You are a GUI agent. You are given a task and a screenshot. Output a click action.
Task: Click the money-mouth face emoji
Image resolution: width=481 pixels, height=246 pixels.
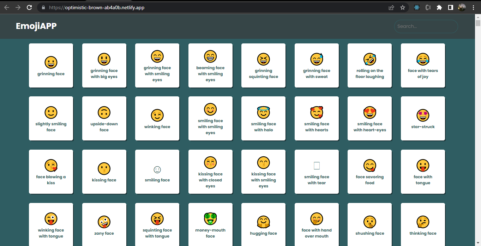click(210, 225)
